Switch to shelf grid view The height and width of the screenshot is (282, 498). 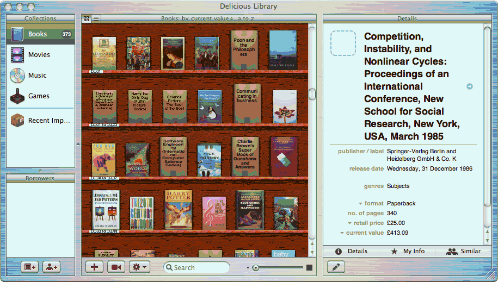87,18
